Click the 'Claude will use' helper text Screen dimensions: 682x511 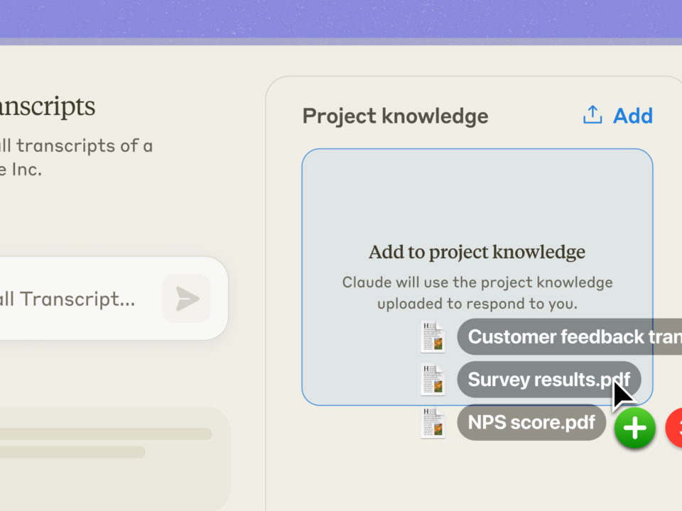tap(477, 292)
